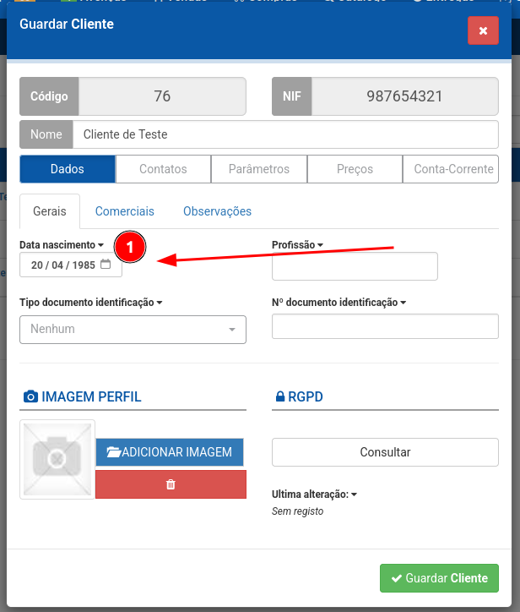
Task: Open calendar picker in birth date field
Action: (106, 265)
